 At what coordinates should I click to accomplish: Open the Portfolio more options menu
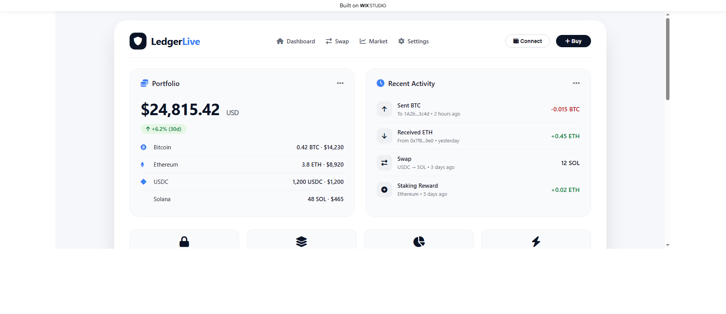click(340, 83)
